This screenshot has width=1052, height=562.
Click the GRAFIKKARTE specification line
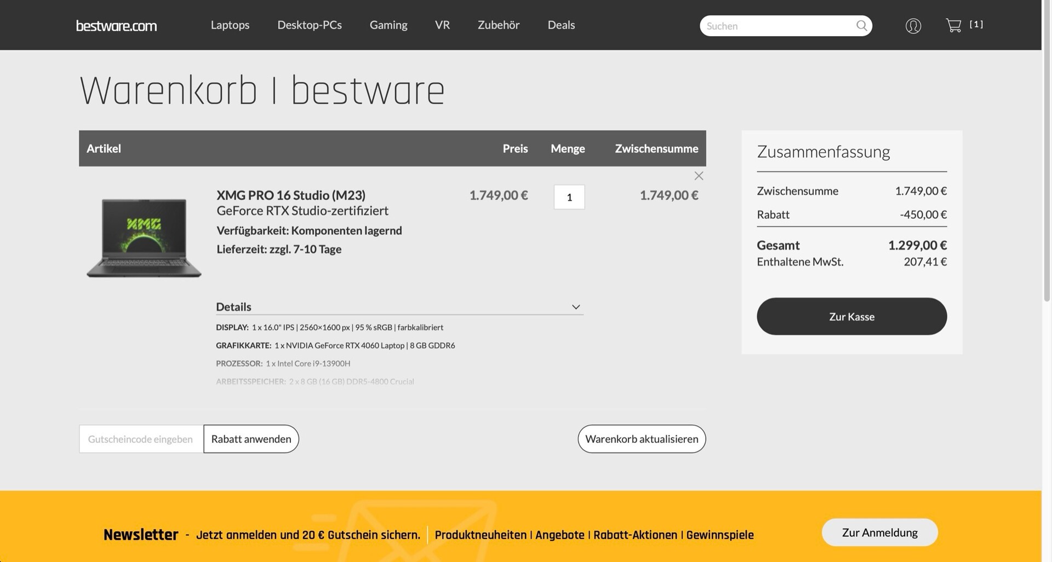click(x=335, y=345)
